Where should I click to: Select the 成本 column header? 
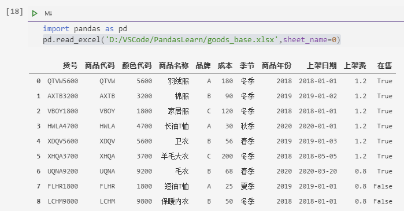pyautogui.click(x=225, y=65)
